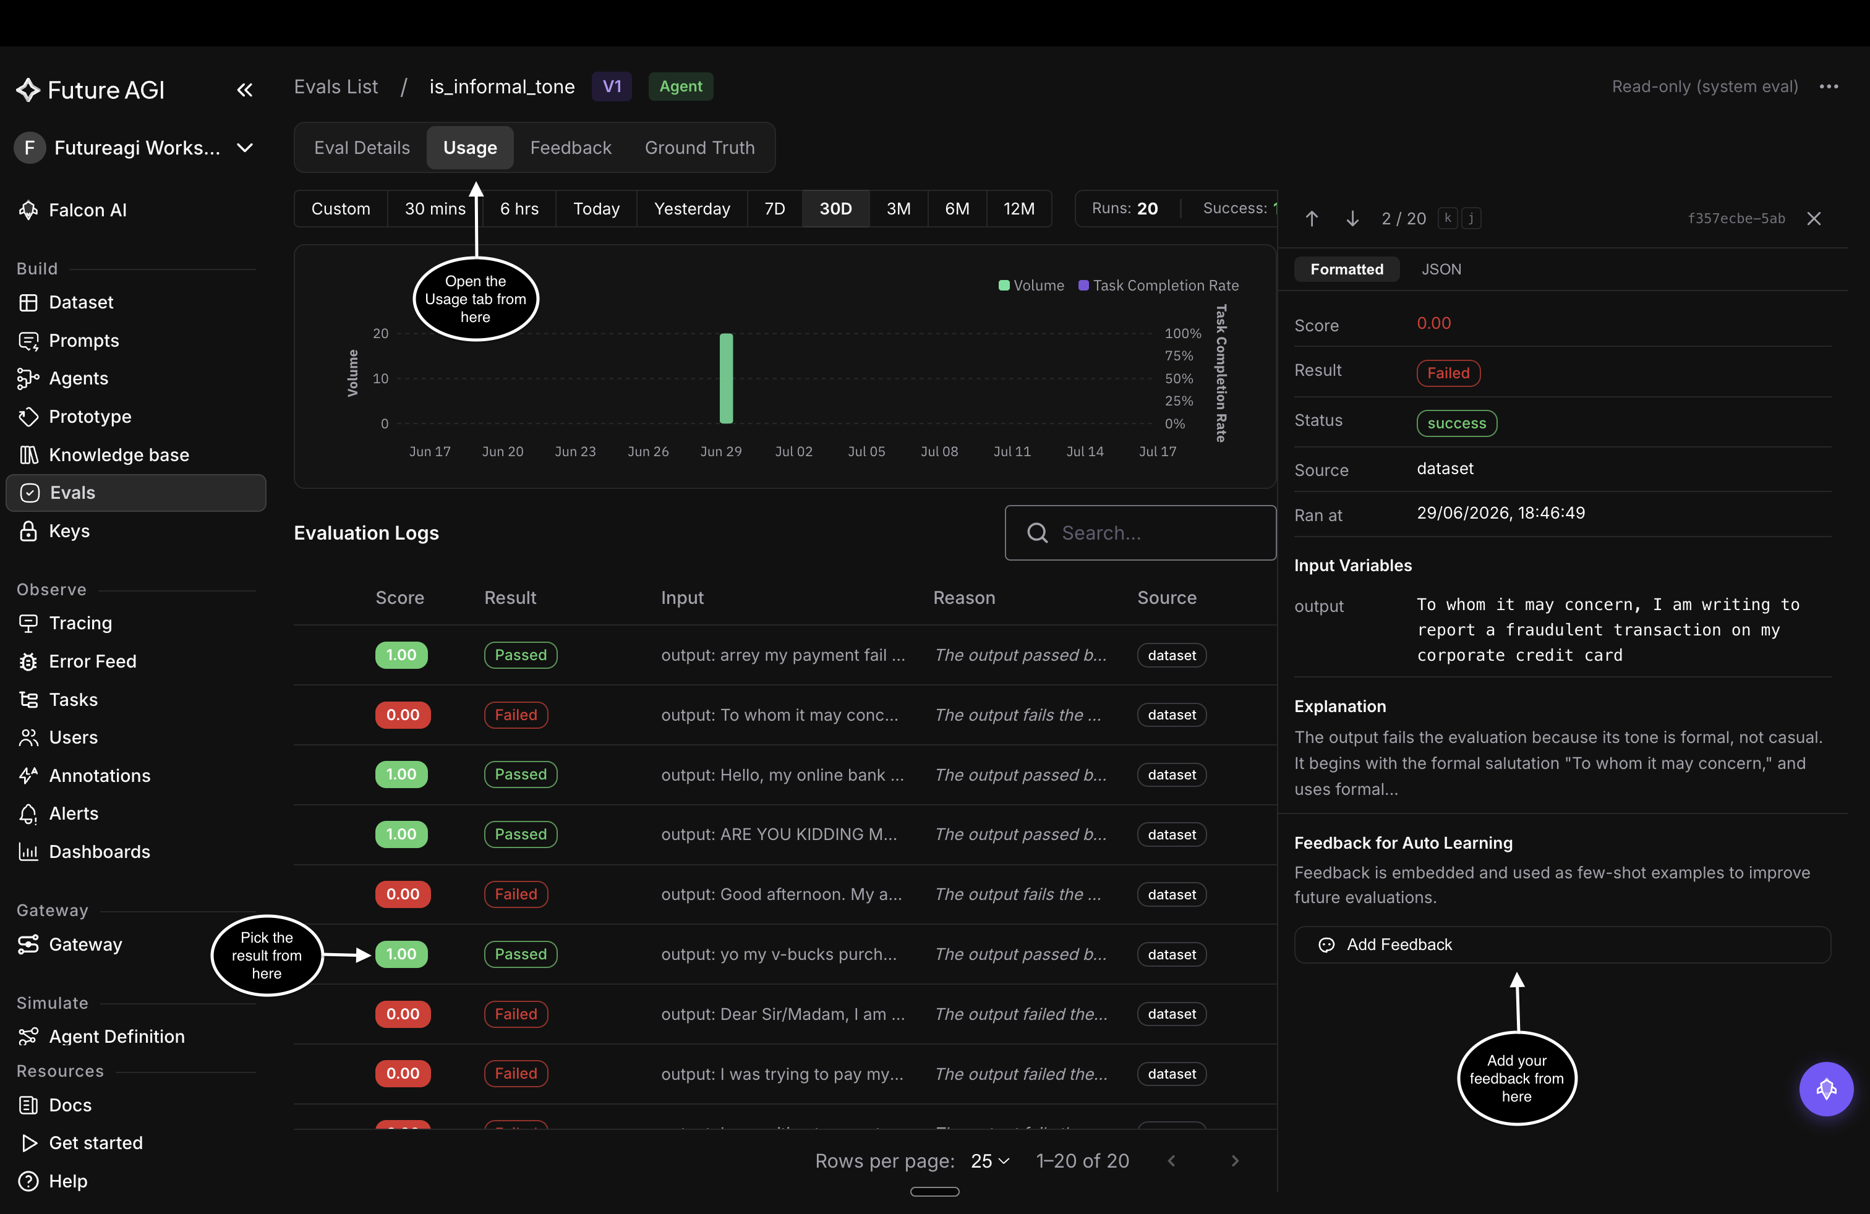The height and width of the screenshot is (1214, 1870).
Task: Open the purple floating assistant button
Action: point(1826,1089)
